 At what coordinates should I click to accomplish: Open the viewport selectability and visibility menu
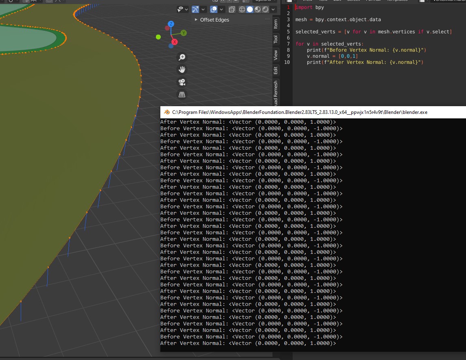(182, 9)
